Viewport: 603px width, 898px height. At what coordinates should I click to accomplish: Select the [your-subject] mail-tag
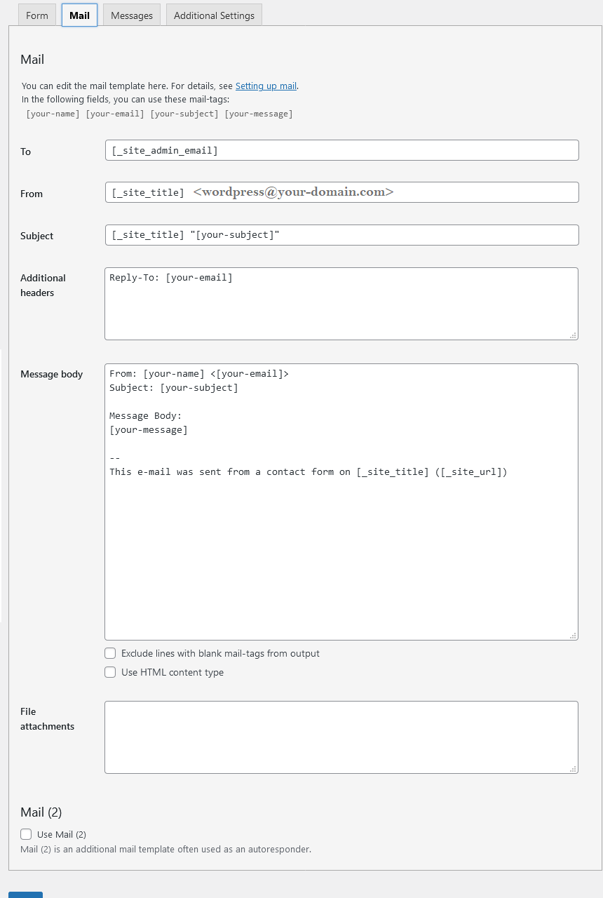184,113
